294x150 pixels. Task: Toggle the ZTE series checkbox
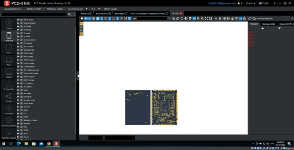pyautogui.click(x=21, y=87)
